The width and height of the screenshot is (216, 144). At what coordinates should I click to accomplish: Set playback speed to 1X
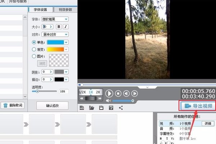coord(91,92)
